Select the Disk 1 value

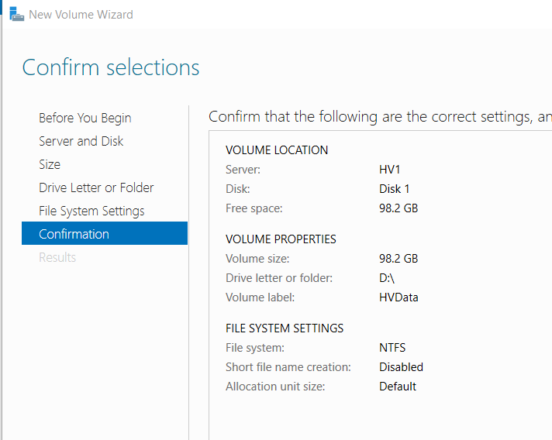pos(395,189)
